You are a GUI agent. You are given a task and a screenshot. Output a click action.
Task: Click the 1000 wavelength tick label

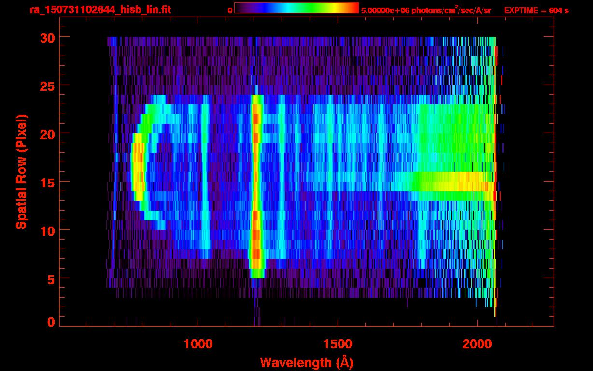click(x=198, y=343)
